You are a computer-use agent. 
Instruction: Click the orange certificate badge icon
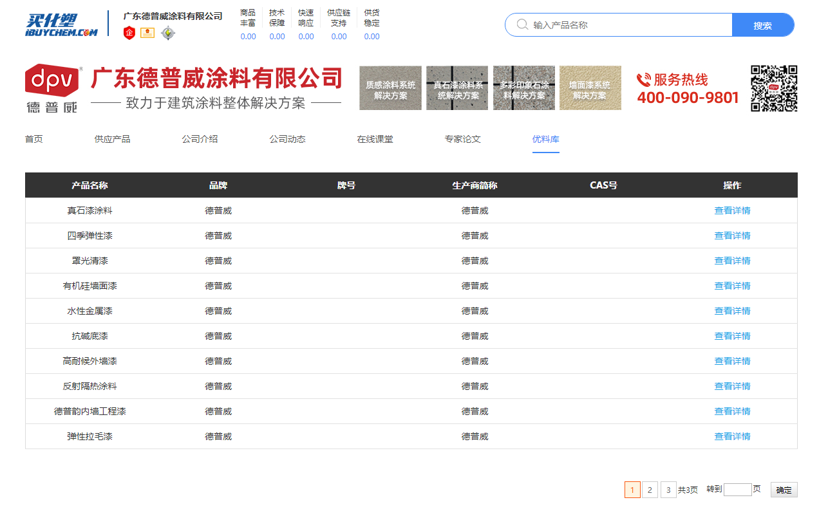pos(147,33)
